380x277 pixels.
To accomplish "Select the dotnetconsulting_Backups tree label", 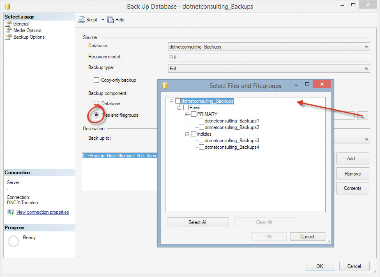I will coord(207,101).
